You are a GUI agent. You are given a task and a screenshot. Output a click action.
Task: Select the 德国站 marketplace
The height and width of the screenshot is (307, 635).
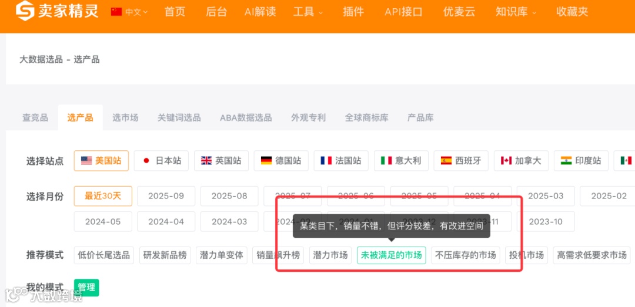(x=281, y=161)
